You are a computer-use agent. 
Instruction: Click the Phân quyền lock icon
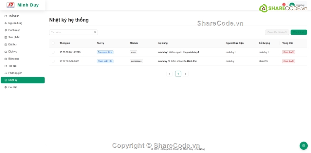[x=6, y=73]
